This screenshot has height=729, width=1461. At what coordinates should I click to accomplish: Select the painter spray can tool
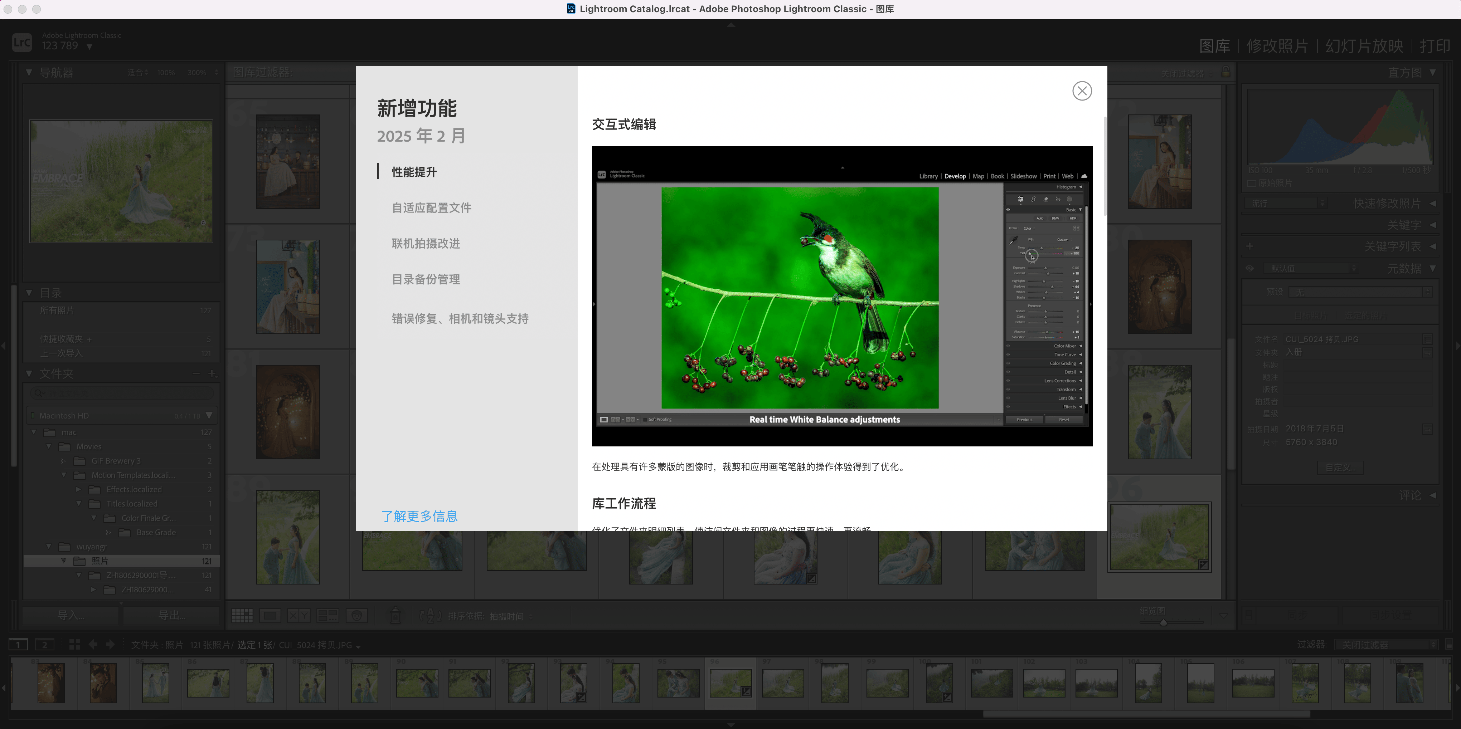click(x=396, y=615)
